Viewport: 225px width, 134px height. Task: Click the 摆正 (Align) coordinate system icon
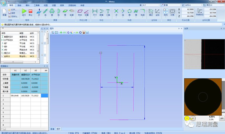tap(151, 12)
